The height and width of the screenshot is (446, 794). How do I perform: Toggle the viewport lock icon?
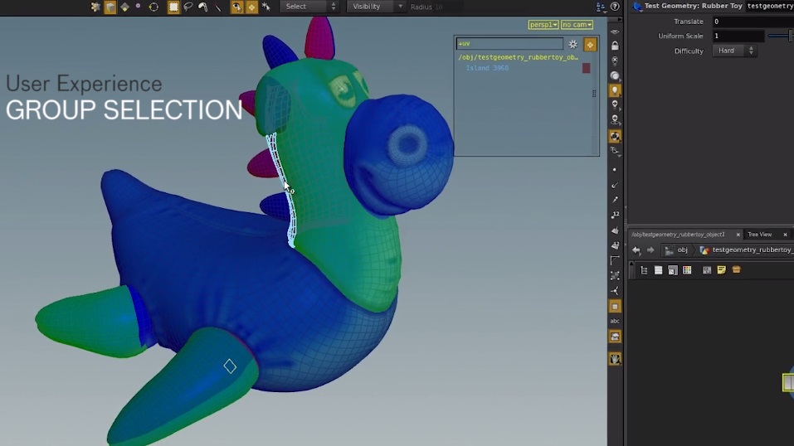point(615,46)
